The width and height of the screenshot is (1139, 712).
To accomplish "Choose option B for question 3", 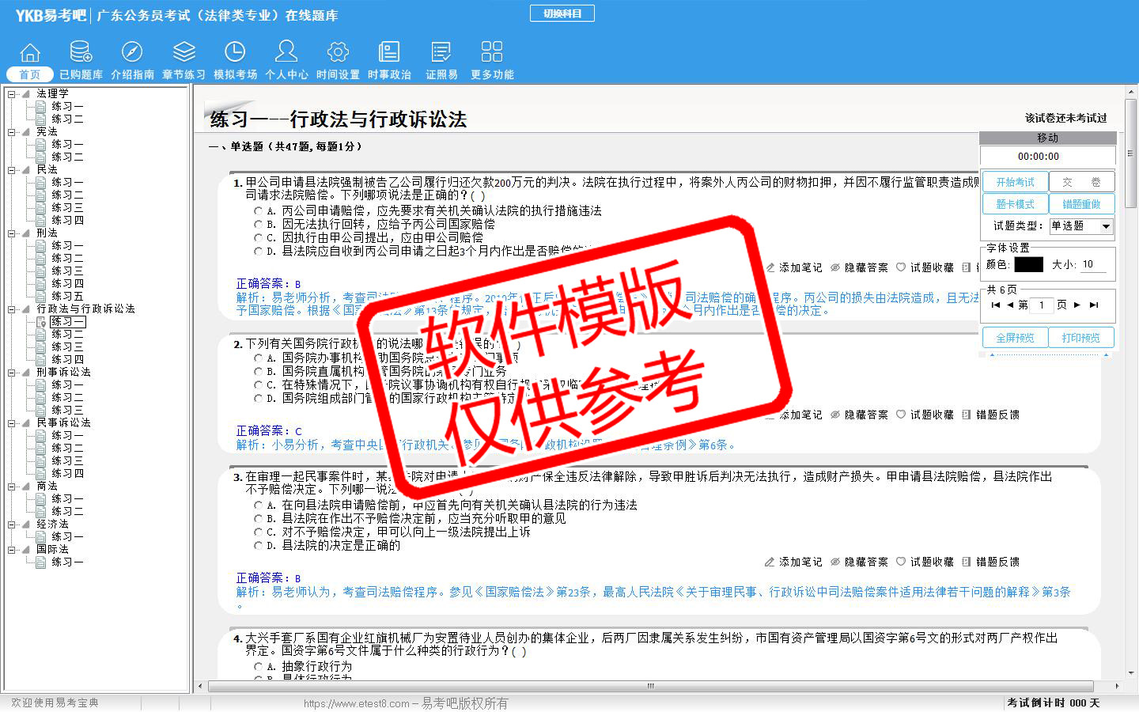I will pos(259,519).
